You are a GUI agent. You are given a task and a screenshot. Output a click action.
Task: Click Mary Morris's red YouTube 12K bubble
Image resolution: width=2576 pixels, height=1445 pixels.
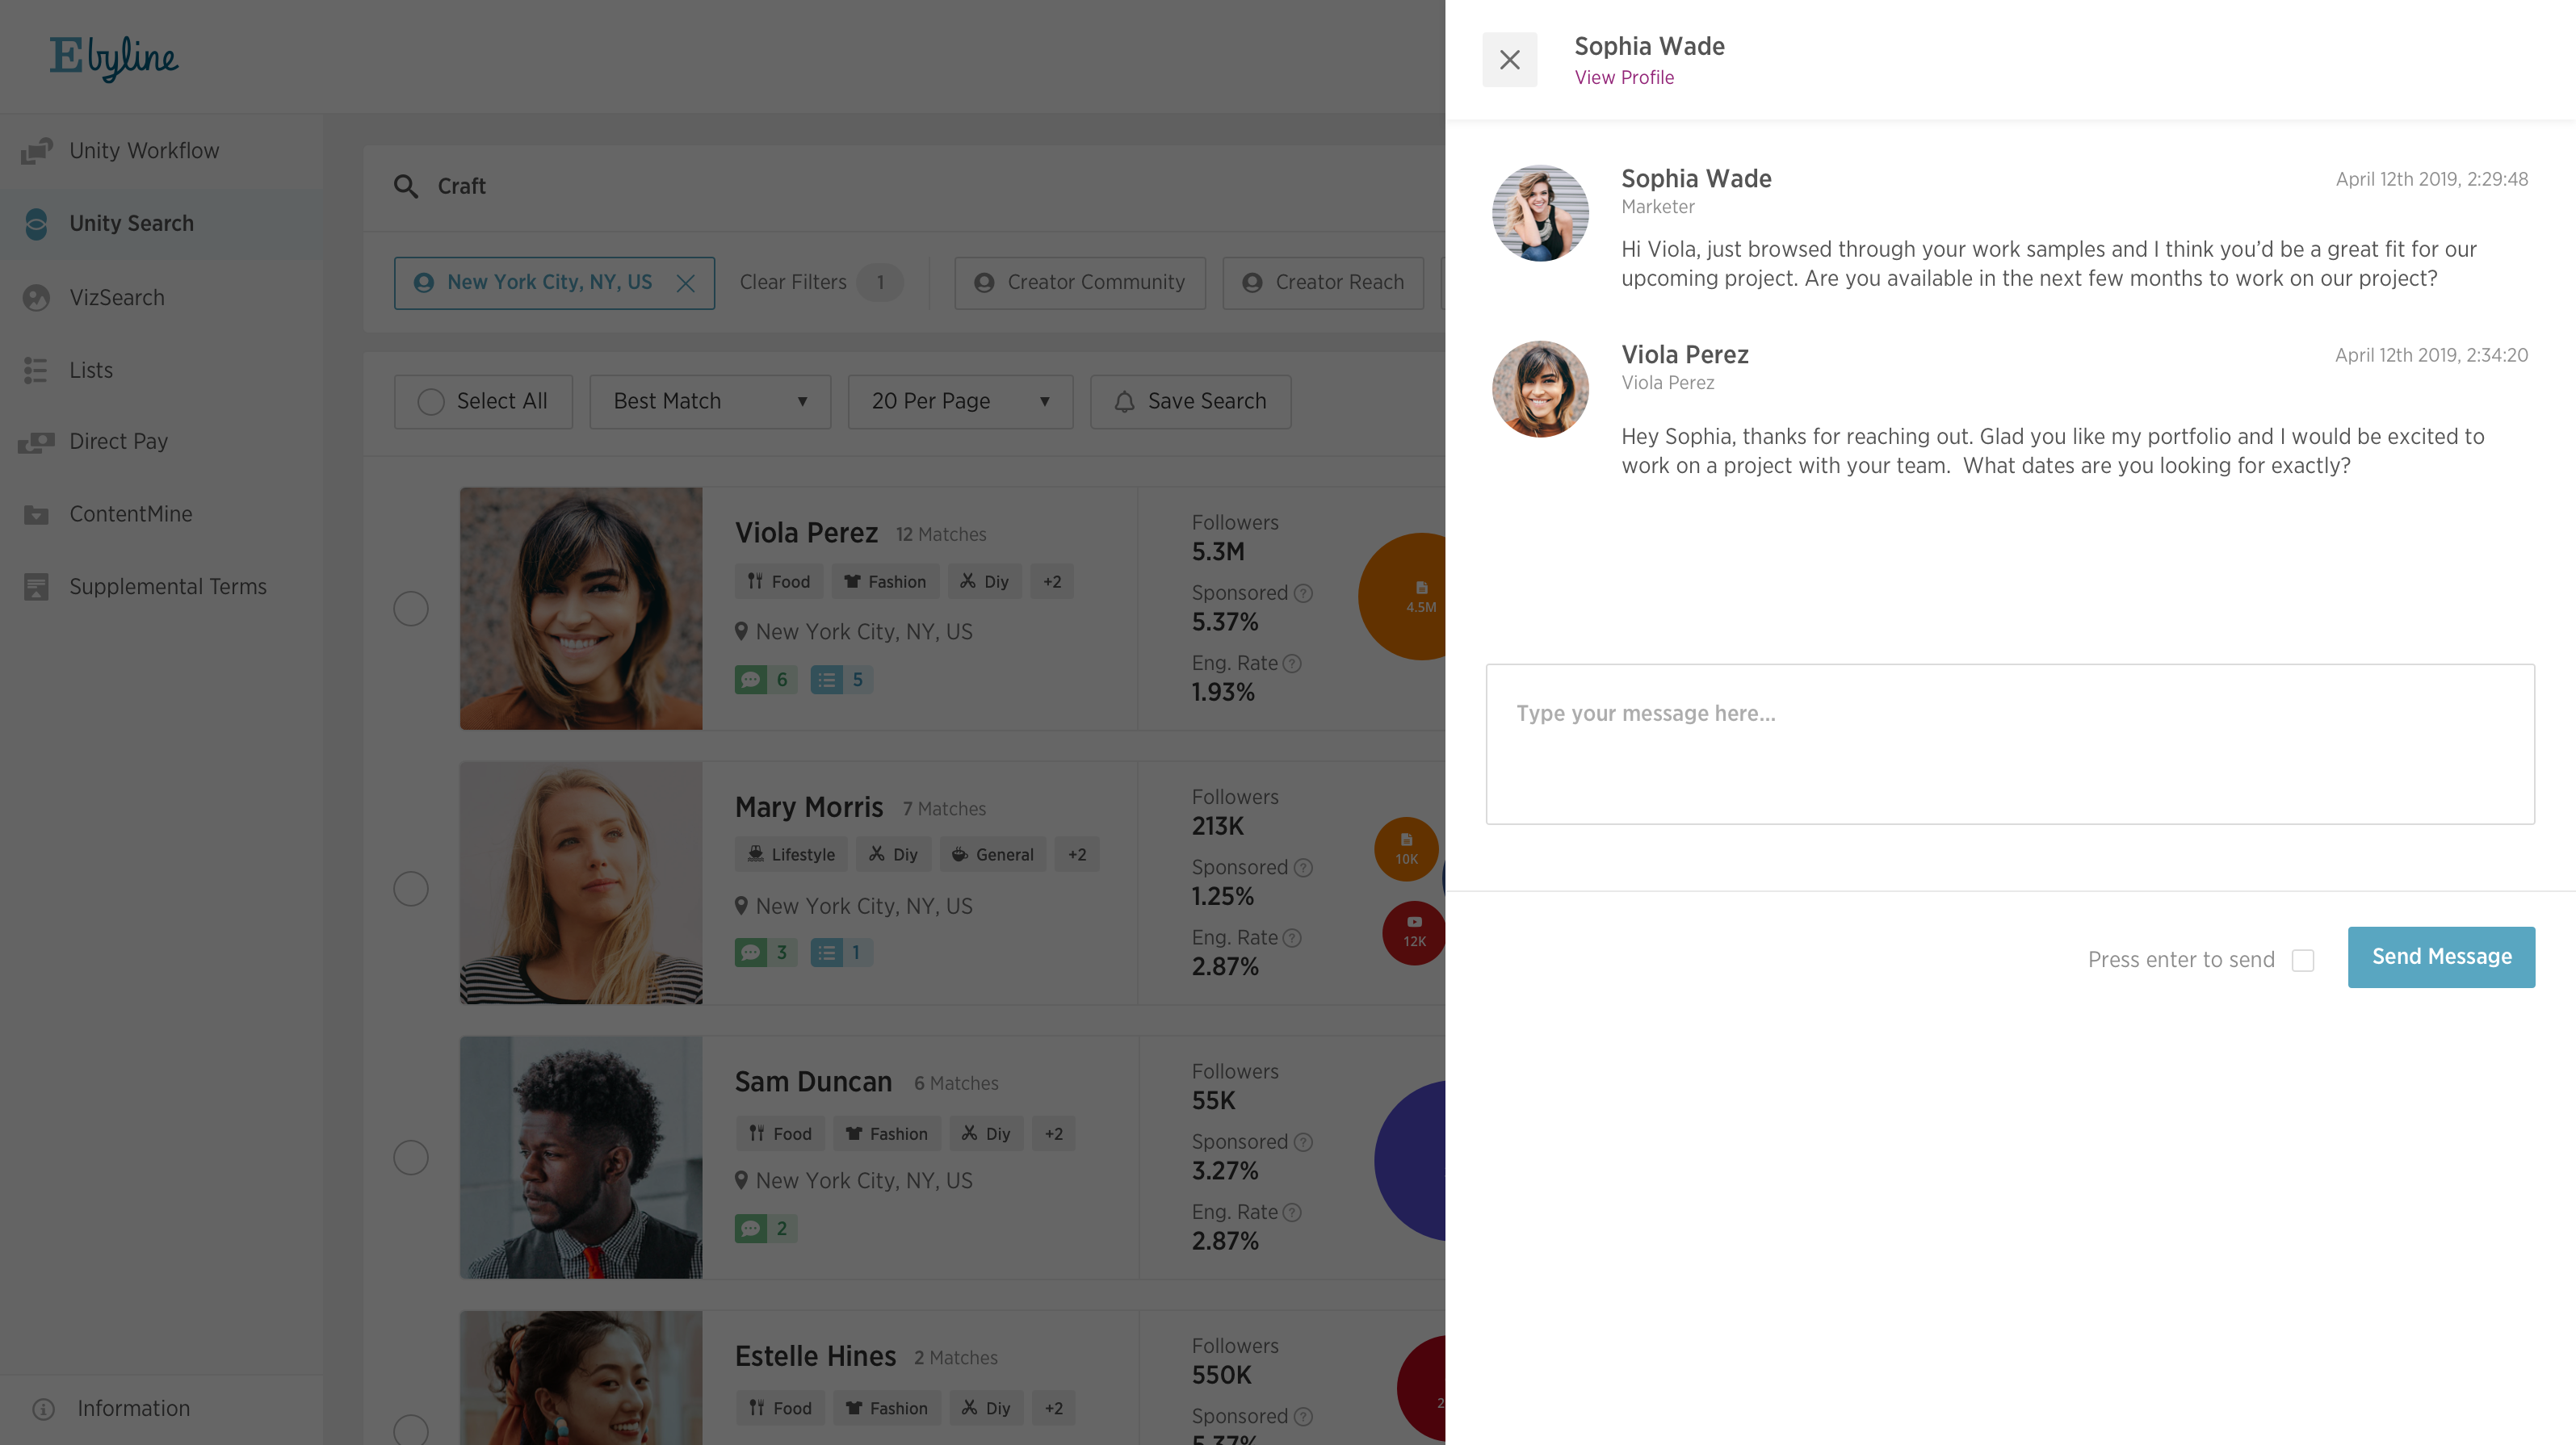point(1414,932)
